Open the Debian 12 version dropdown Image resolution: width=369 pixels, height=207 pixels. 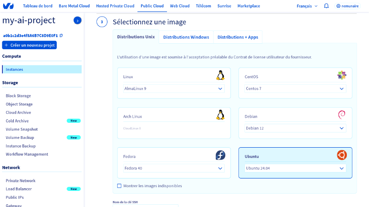click(295, 128)
